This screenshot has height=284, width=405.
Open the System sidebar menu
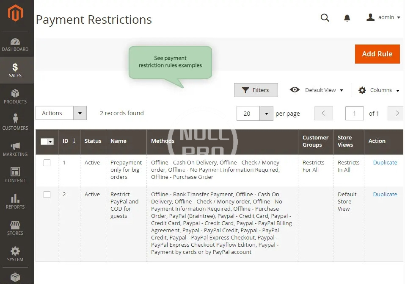coord(15,254)
